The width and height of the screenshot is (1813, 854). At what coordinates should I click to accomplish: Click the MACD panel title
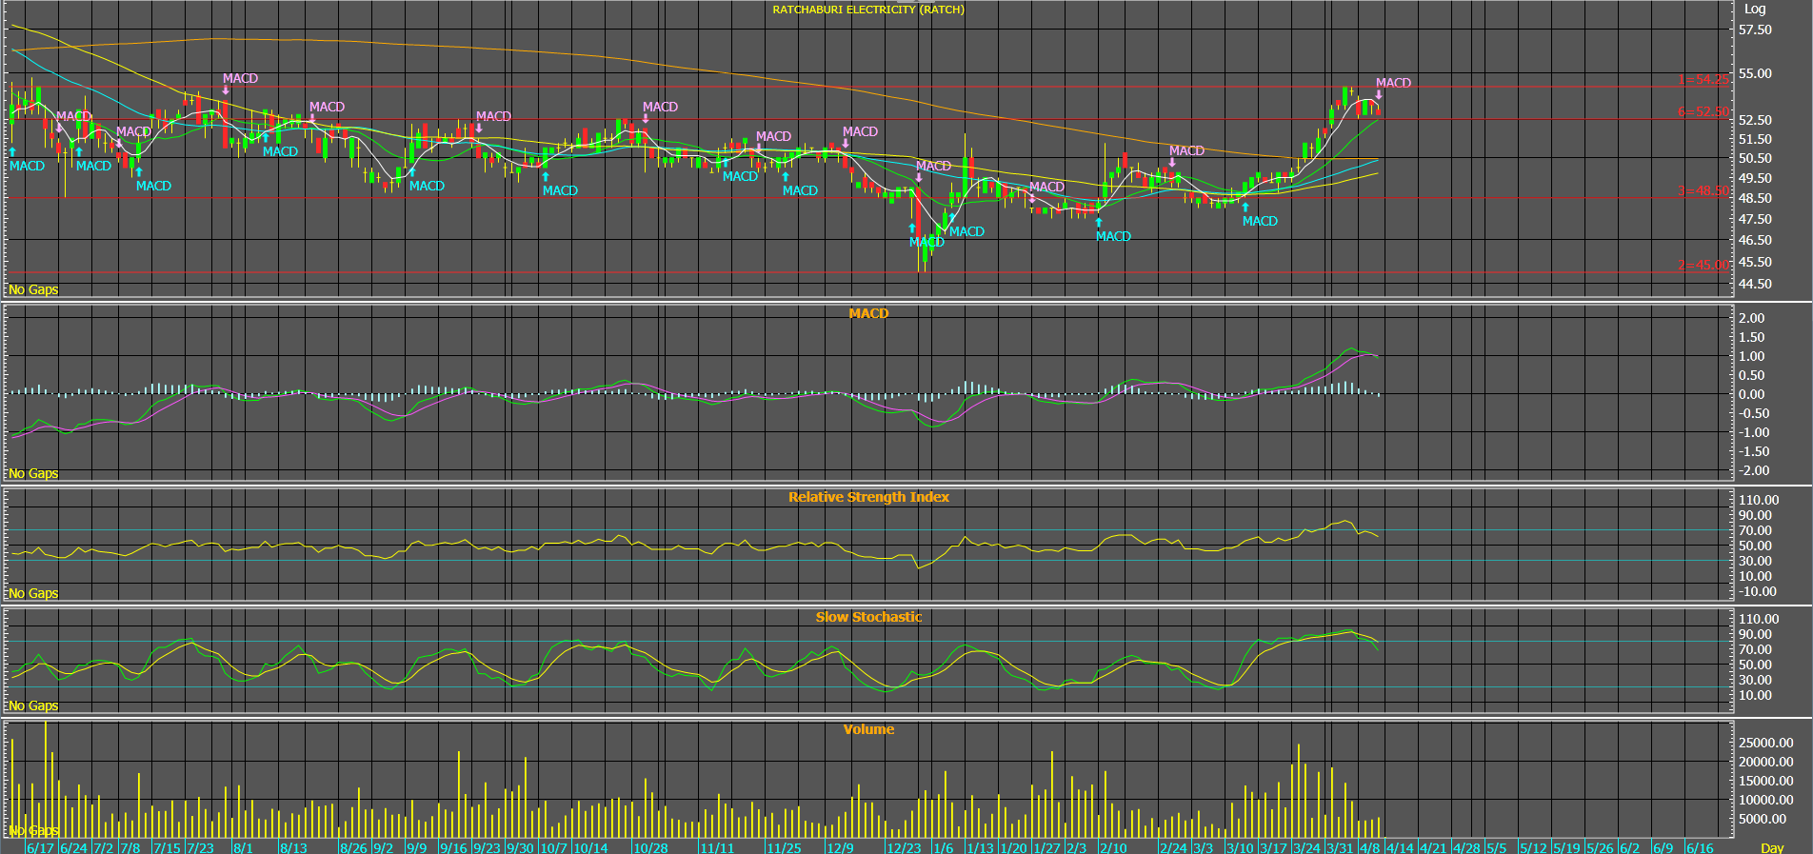pos(868,313)
